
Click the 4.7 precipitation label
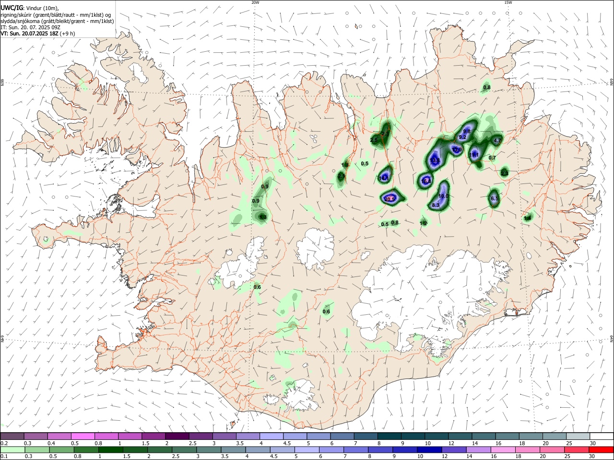497,140
